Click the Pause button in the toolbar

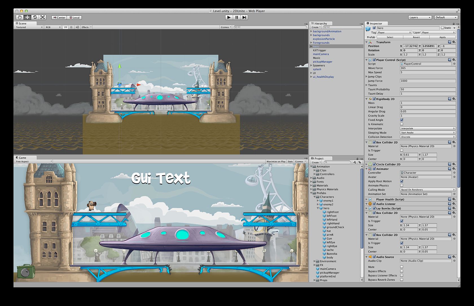coord(236,17)
